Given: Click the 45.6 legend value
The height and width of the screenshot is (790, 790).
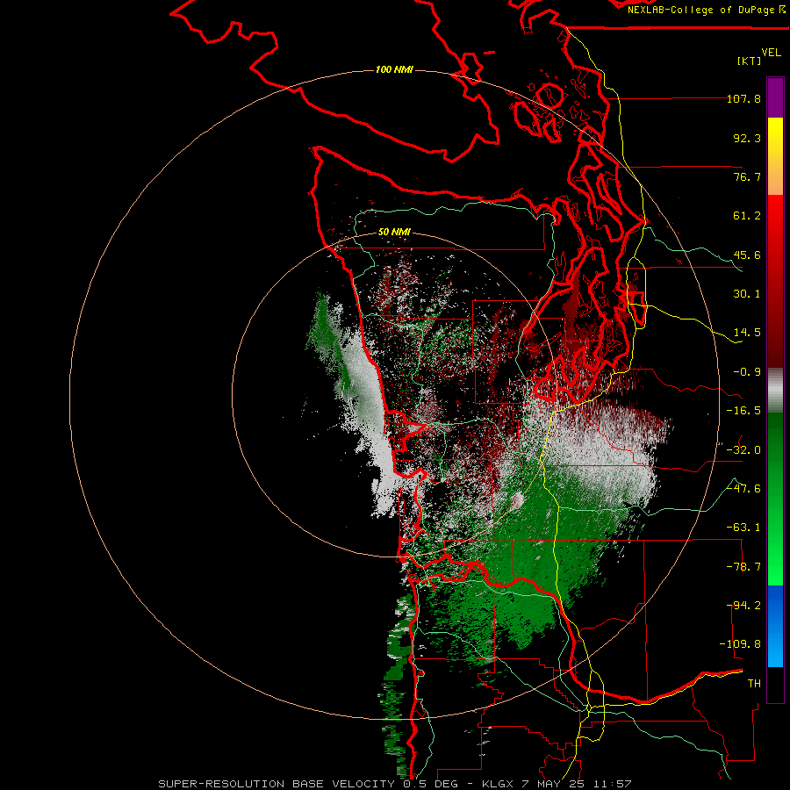Looking at the screenshot, I should 747,255.
